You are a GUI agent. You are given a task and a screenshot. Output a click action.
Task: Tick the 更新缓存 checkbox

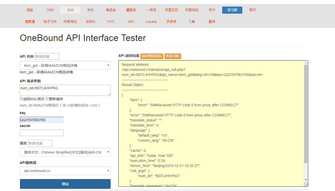[x=47, y=99]
